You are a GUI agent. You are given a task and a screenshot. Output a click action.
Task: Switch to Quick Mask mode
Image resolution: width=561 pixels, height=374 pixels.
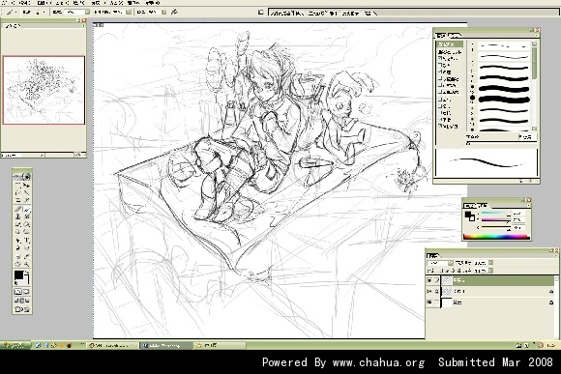point(26,292)
